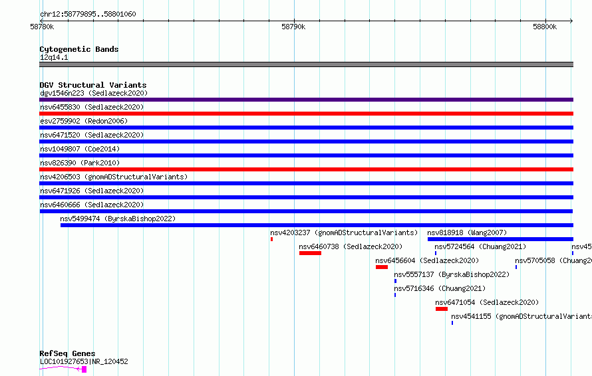592x376 pixels.
Task: Click the 58790k ruler tick label
Action: [x=293, y=27]
